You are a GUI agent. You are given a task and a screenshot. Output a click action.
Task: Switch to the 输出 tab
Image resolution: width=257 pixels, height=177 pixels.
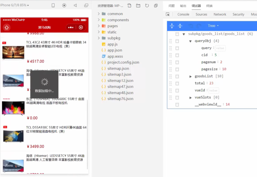pyautogui.click(x=183, y=6)
